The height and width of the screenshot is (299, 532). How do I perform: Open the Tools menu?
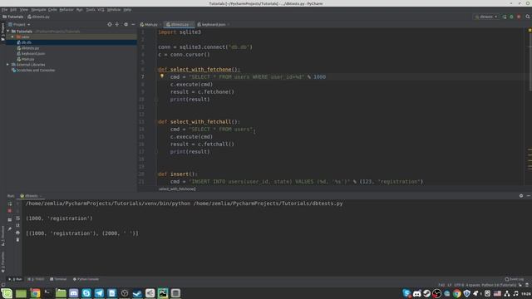[x=91, y=10]
